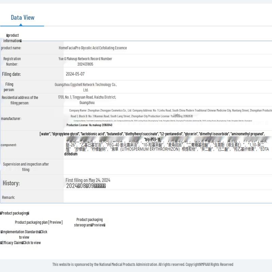Click the second History date entry
The height and width of the screenshot is (272, 272).
[x=86, y=186]
